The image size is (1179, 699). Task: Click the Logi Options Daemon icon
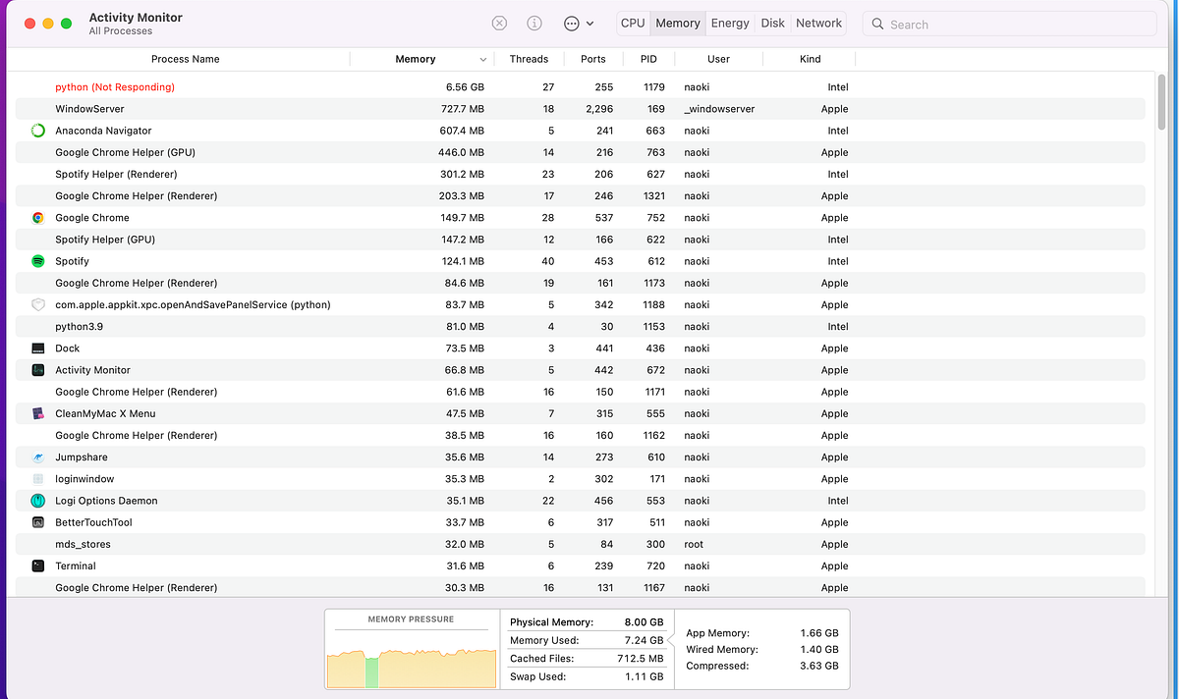point(38,500)
